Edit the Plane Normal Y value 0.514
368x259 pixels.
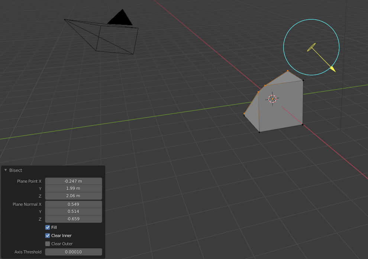coord(74,211)
